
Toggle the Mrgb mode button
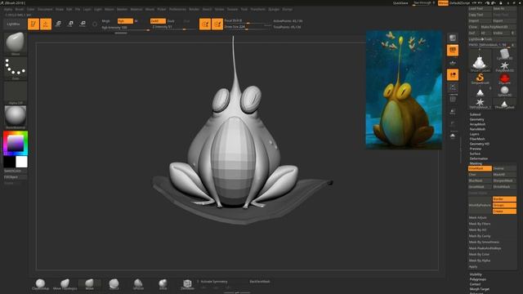(x=105, y=21)
